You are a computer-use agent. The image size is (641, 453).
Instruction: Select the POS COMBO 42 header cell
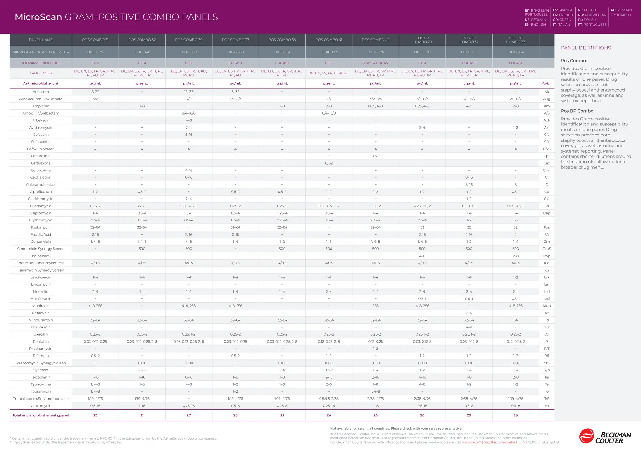375,40
